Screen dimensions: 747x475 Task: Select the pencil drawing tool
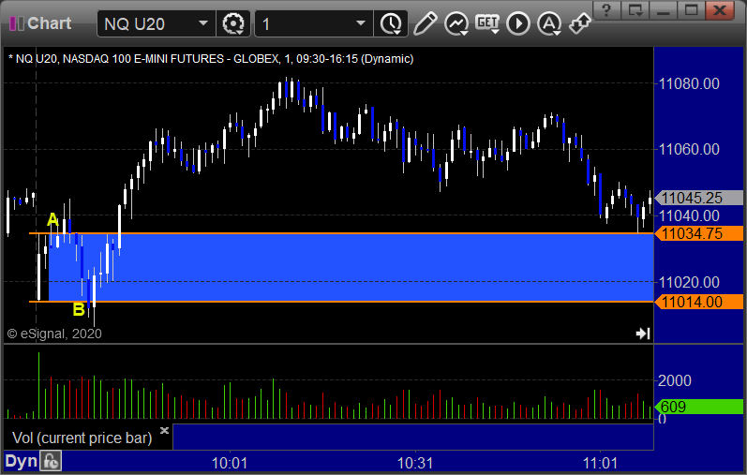(x=426, y=23)
